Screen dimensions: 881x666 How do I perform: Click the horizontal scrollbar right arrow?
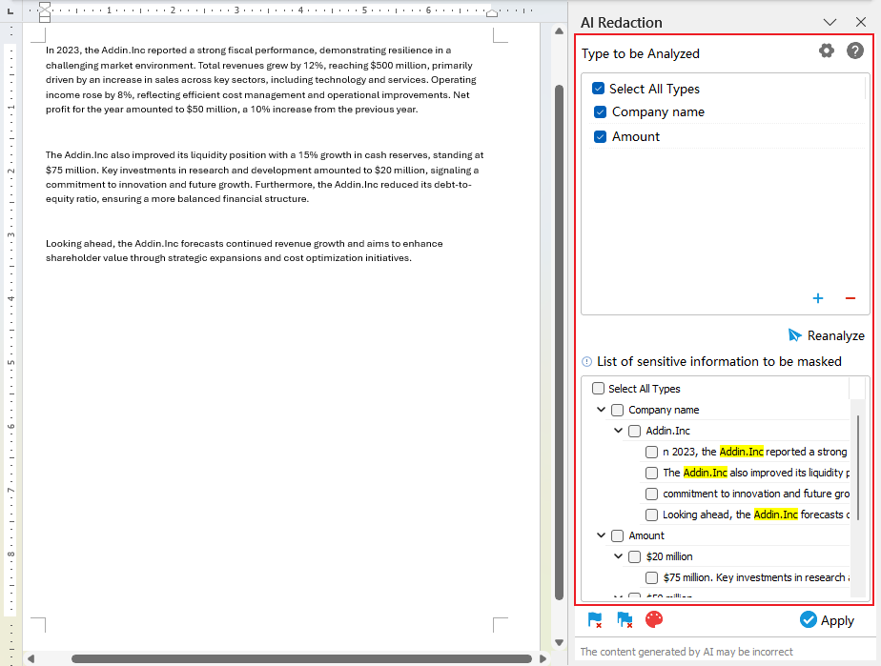coord(543,658)
